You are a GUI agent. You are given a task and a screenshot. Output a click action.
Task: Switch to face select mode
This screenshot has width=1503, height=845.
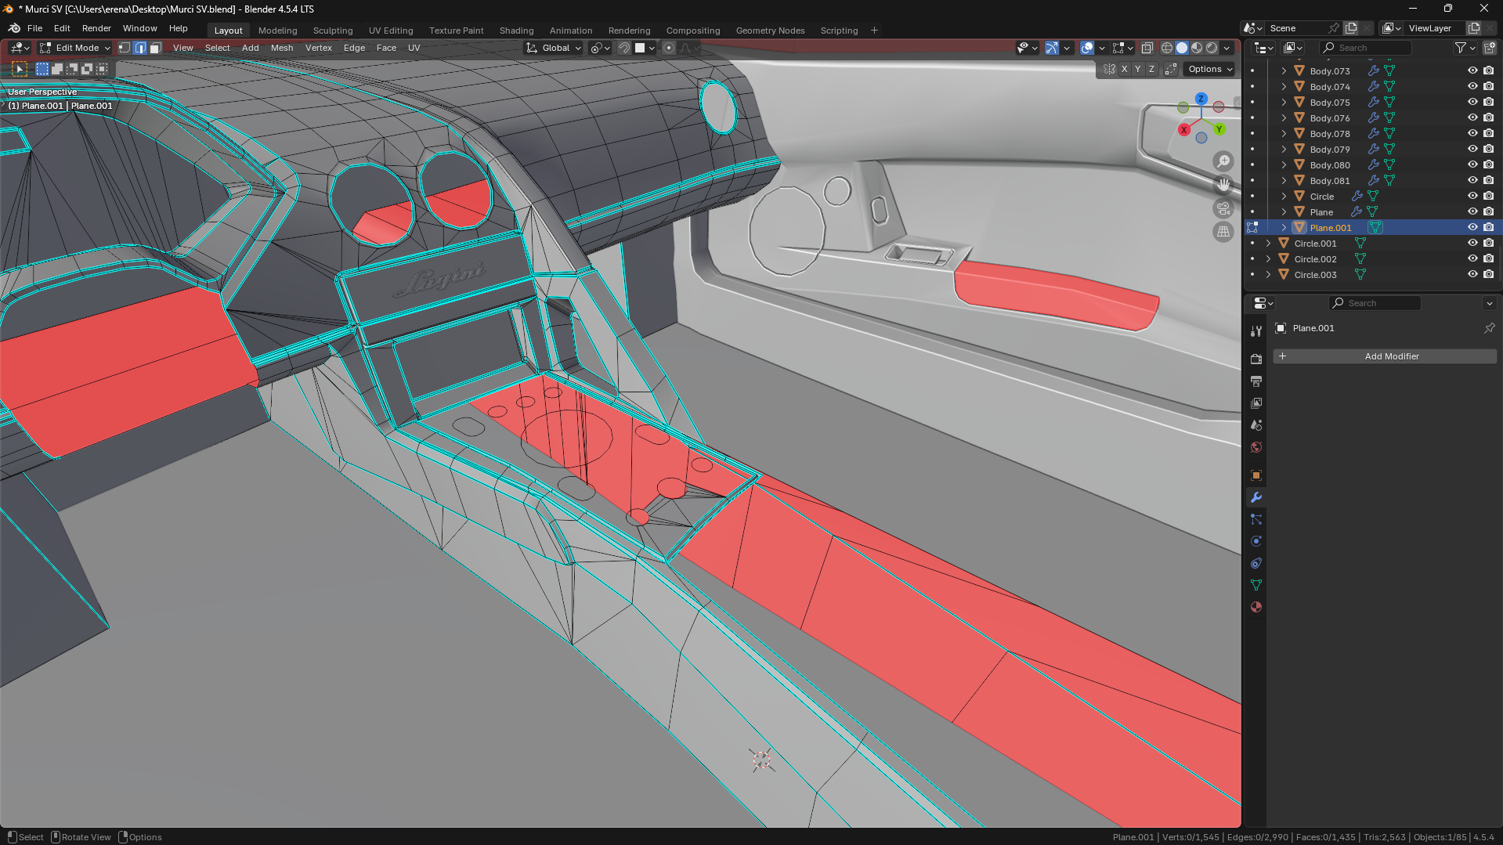155,48
